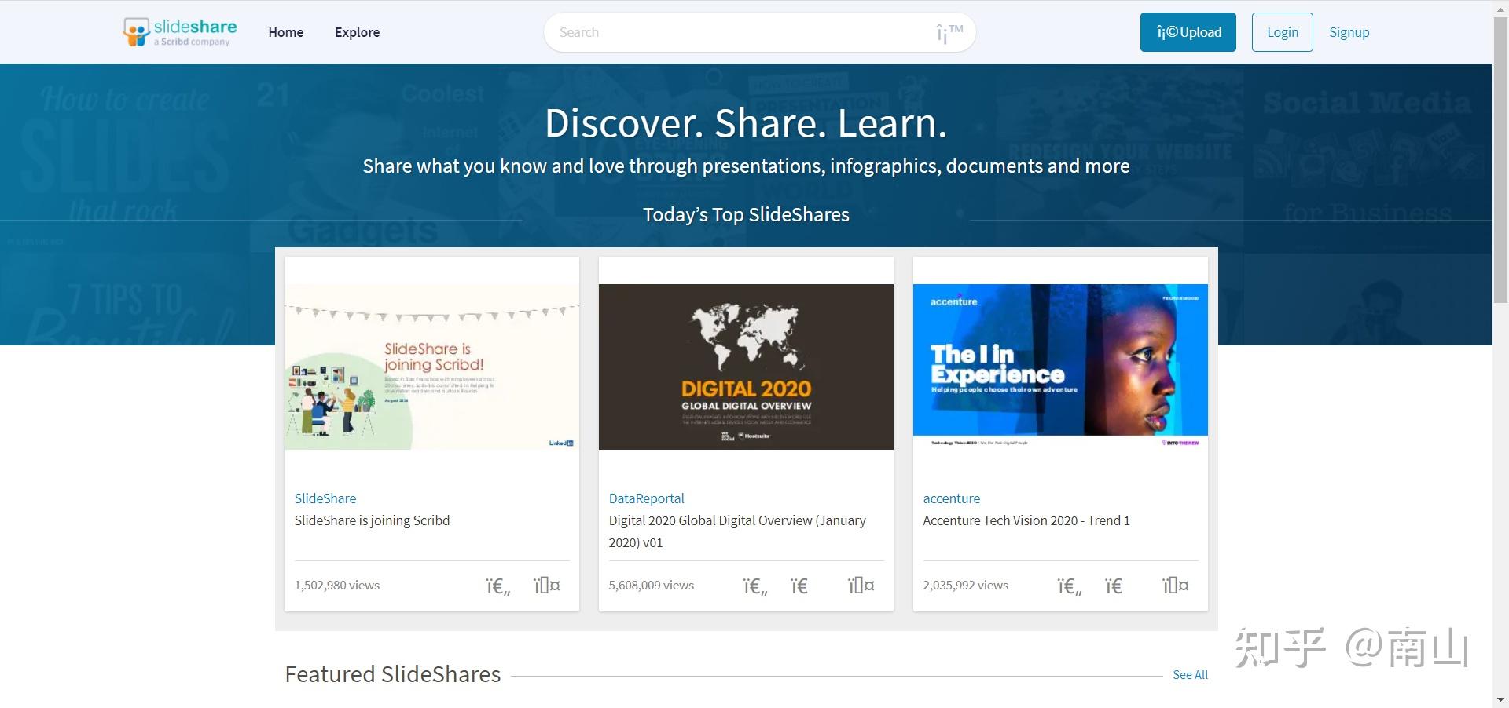Screen dimensions: 1509x708
Task: Download the Accenture Tech Vision 2020 slides
Action: tap(1114, 586)
